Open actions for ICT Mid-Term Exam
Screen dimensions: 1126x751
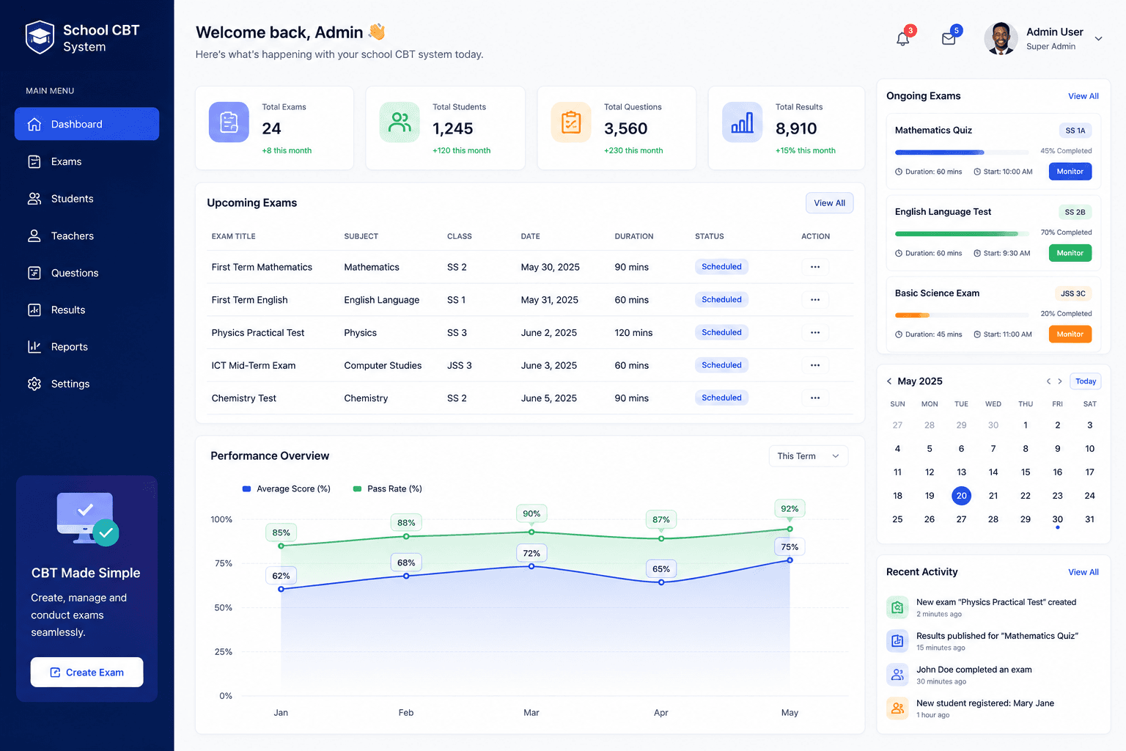[x=815, y=365]
